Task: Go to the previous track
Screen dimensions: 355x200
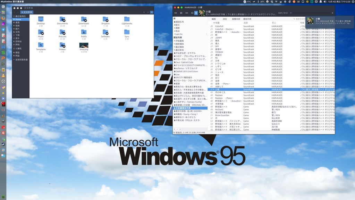Action: point(176,13)
